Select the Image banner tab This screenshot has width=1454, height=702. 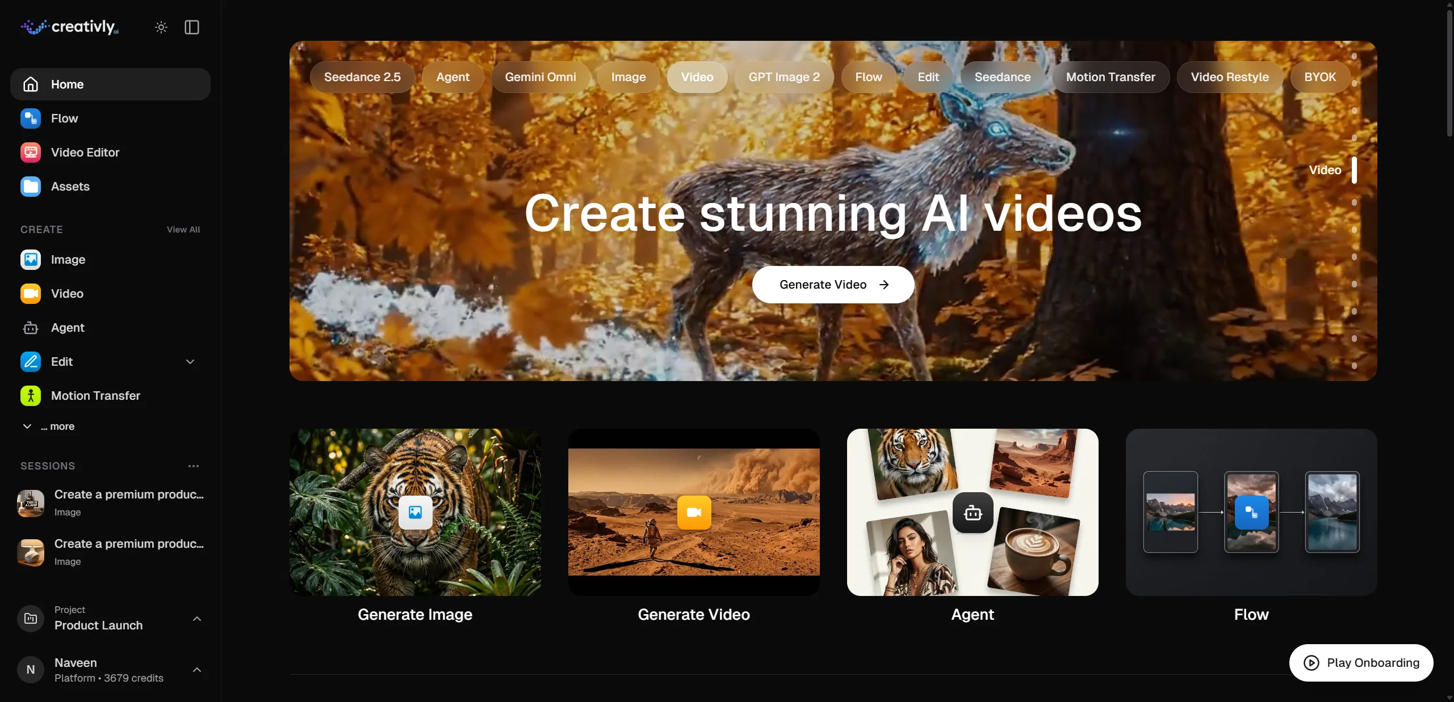pos(628,77)
